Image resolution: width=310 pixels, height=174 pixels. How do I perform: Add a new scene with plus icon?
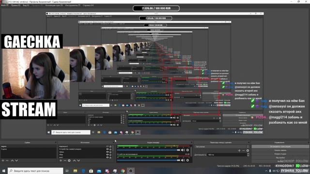tap(3, 160)
